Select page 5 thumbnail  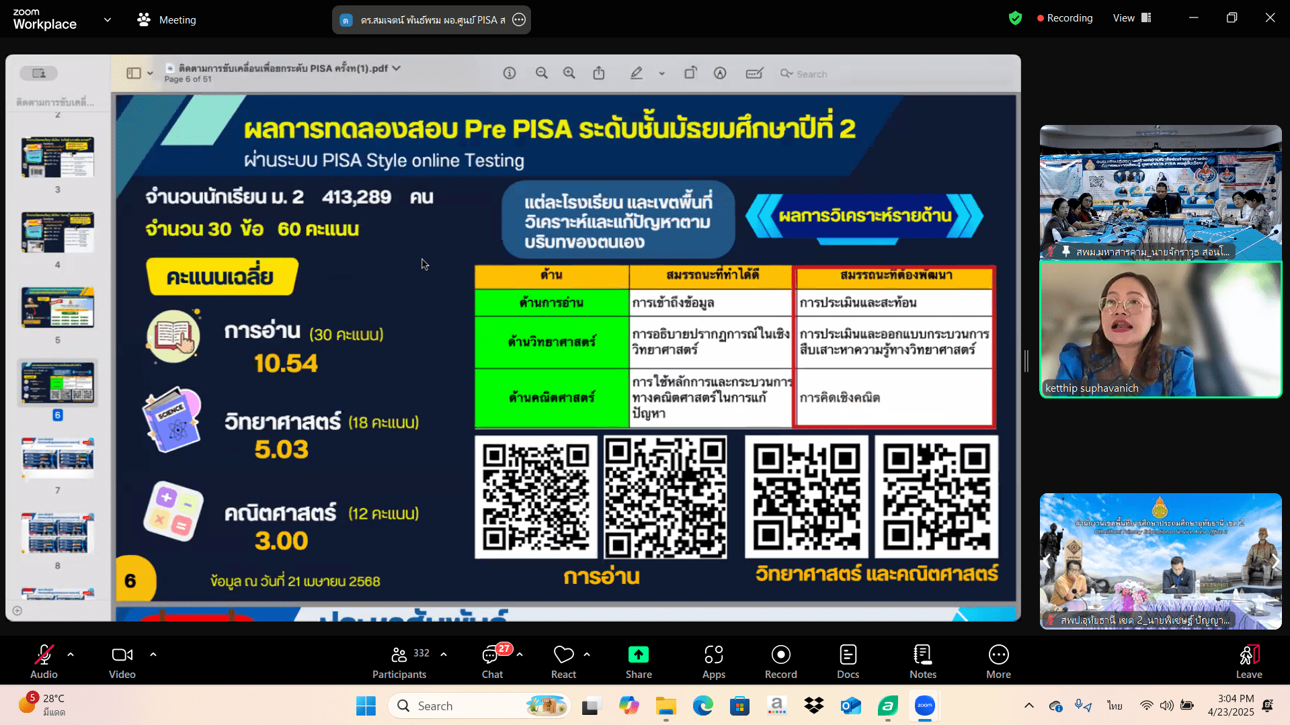[58, 308]
